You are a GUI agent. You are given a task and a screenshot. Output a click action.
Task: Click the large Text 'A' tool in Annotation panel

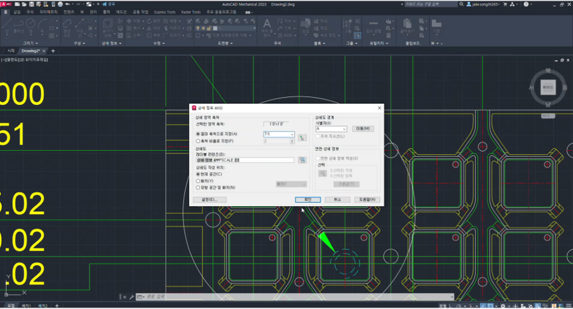(267, 24)
